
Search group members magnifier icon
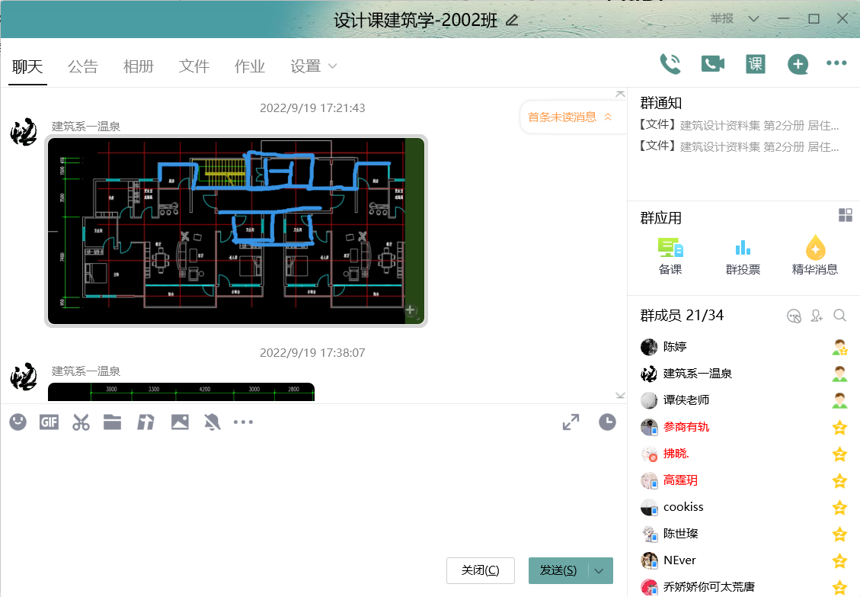click(839, 316)
